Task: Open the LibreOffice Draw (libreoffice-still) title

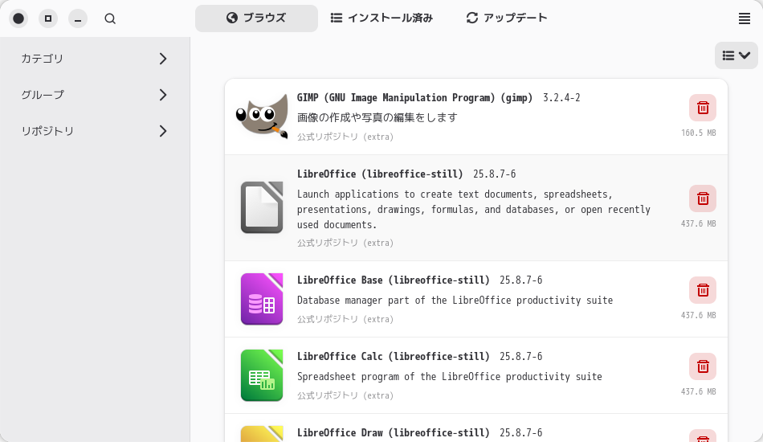Action: [x=394, y=432]
